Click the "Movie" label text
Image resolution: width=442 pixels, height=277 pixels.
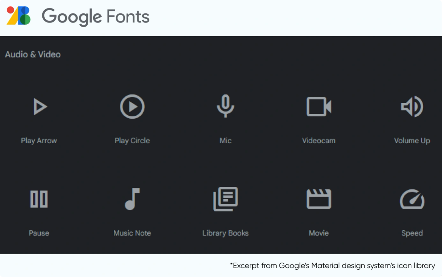(319, 233)
